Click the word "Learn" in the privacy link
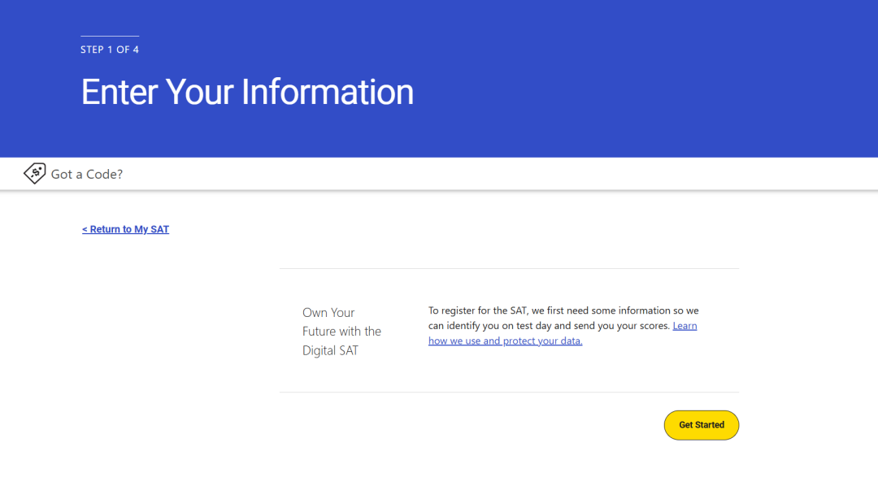The image size is (878, 486). click(x=685, y=326)
